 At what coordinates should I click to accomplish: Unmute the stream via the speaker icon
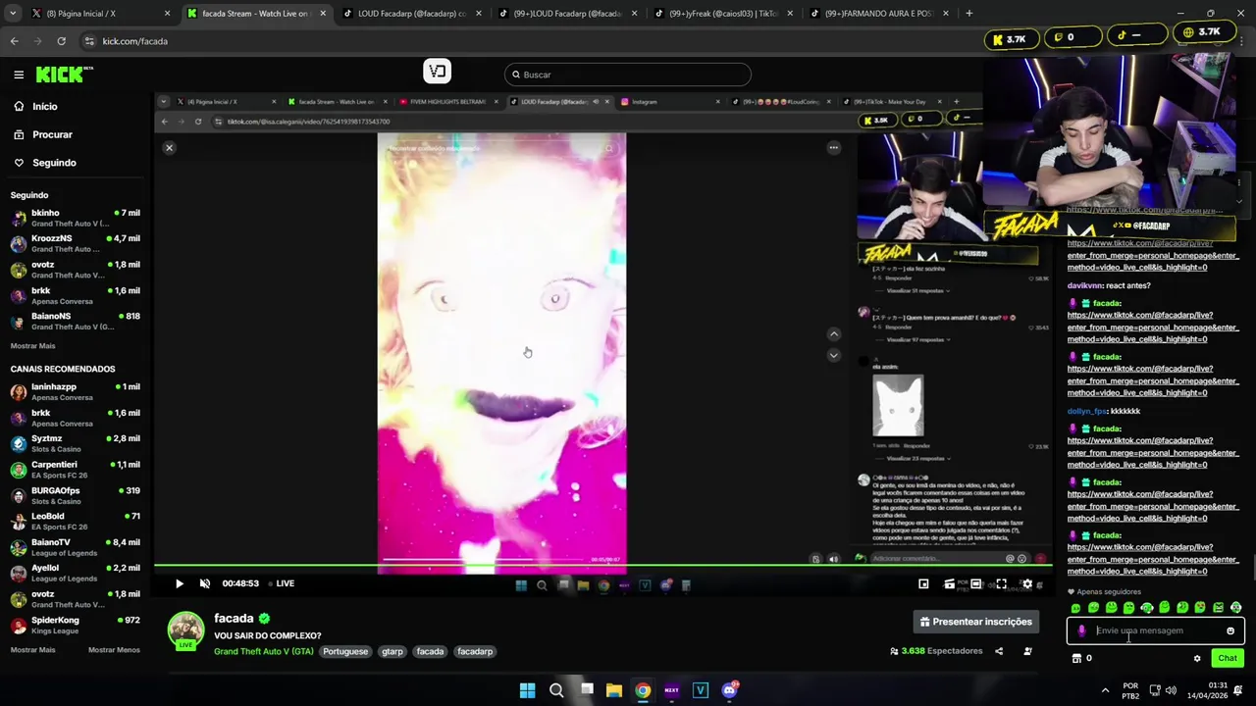205,583
